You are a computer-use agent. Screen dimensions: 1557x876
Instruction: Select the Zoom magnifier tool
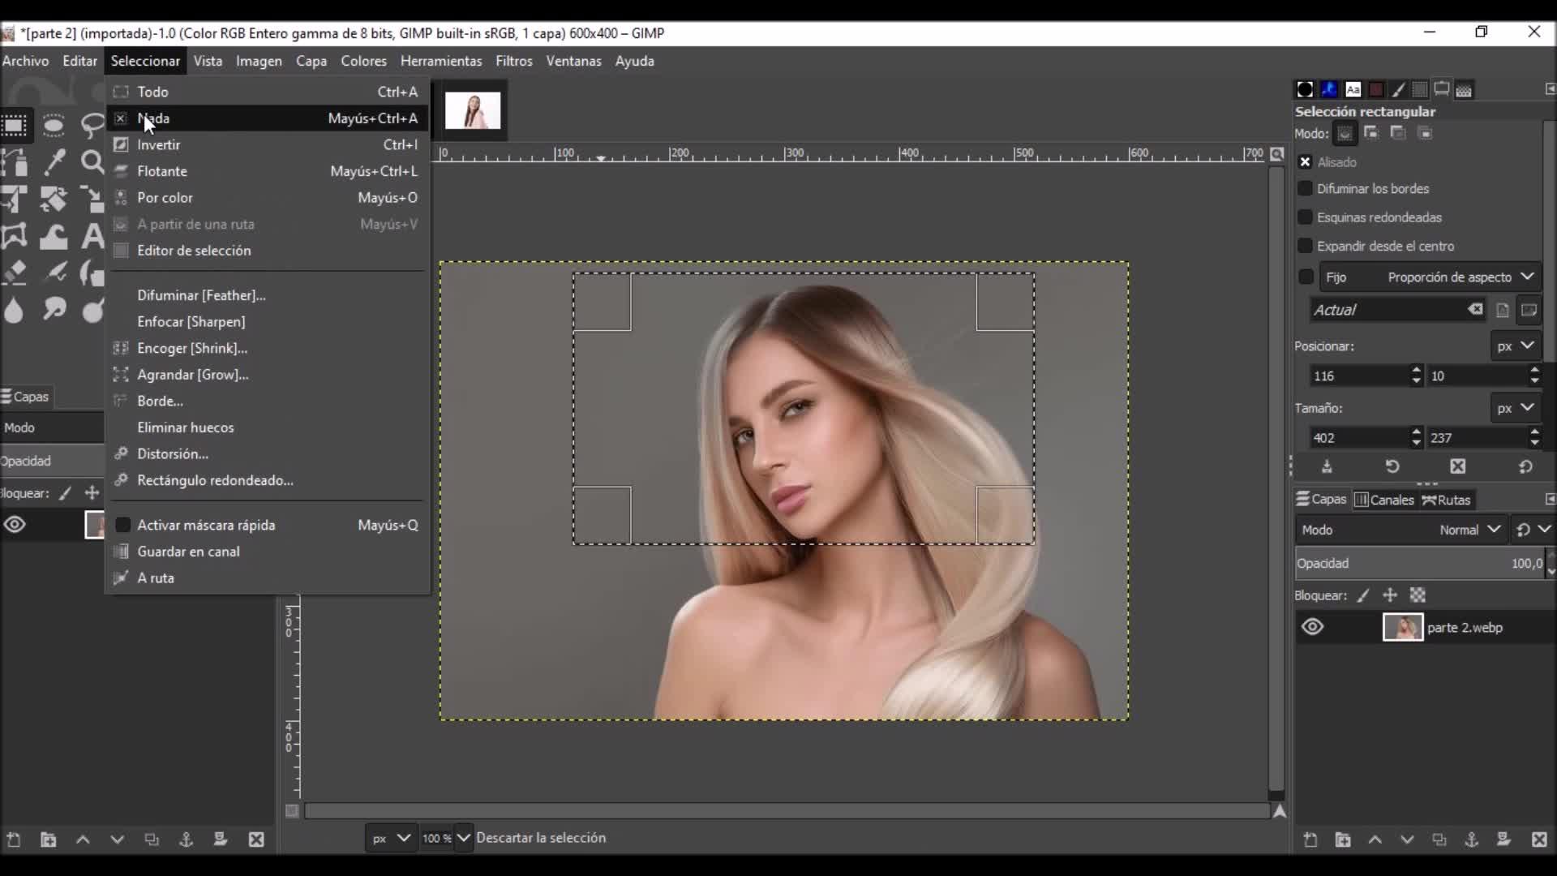tap(92, 162)
